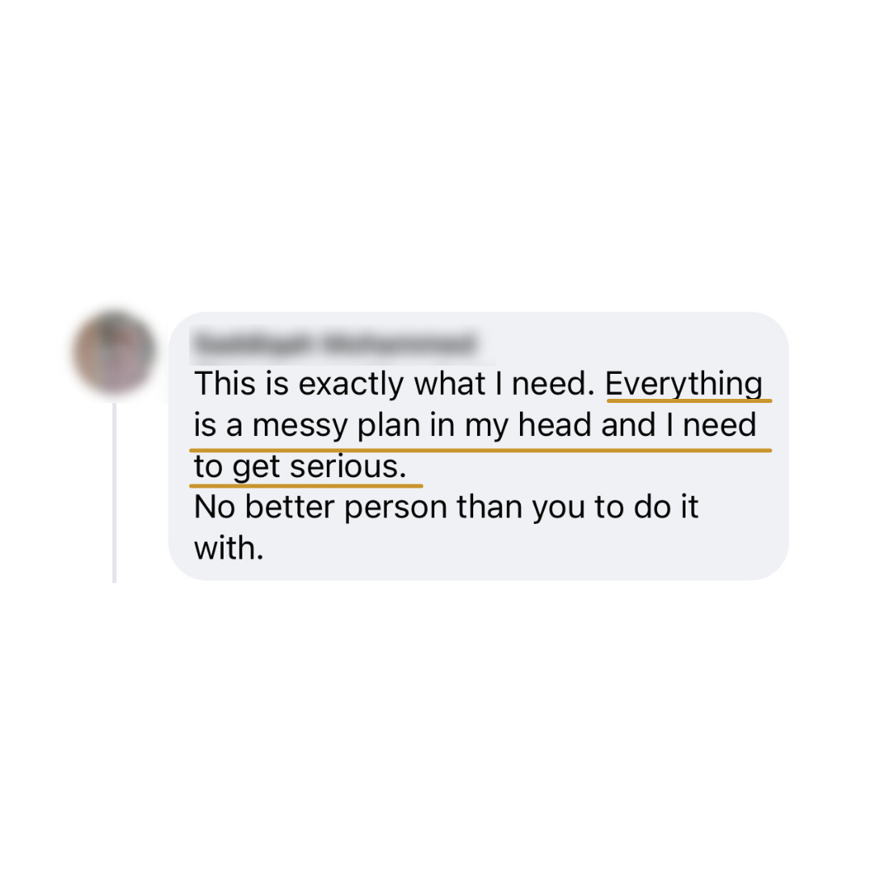This screenshot has height=872, width=872.
Task: Click the vertical reply thread line below avatar
Action: [x=115, y=493]
